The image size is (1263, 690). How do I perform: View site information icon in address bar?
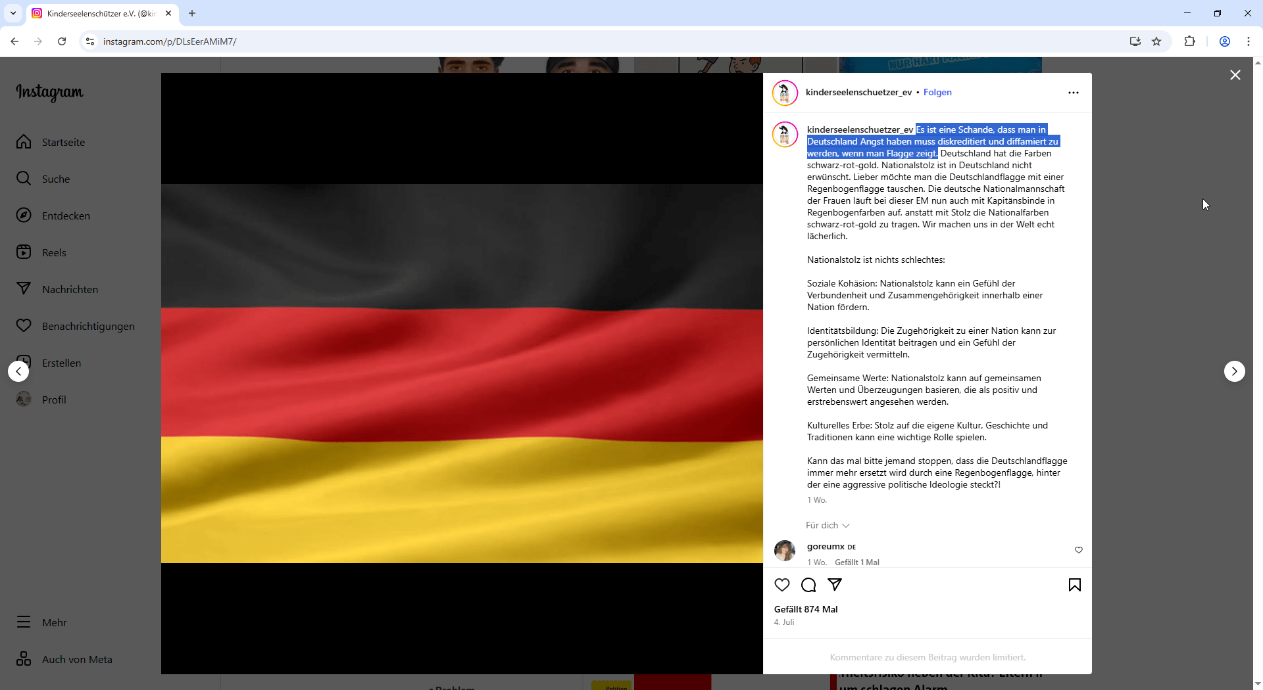(x=90, y=41)
